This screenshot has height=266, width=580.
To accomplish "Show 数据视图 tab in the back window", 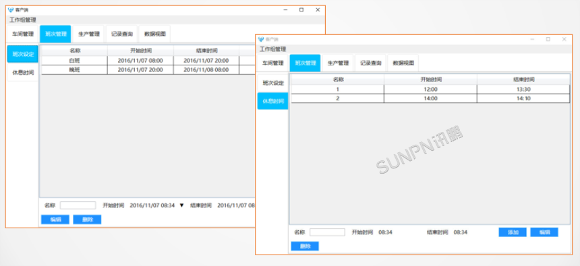I will pos(154,34).
